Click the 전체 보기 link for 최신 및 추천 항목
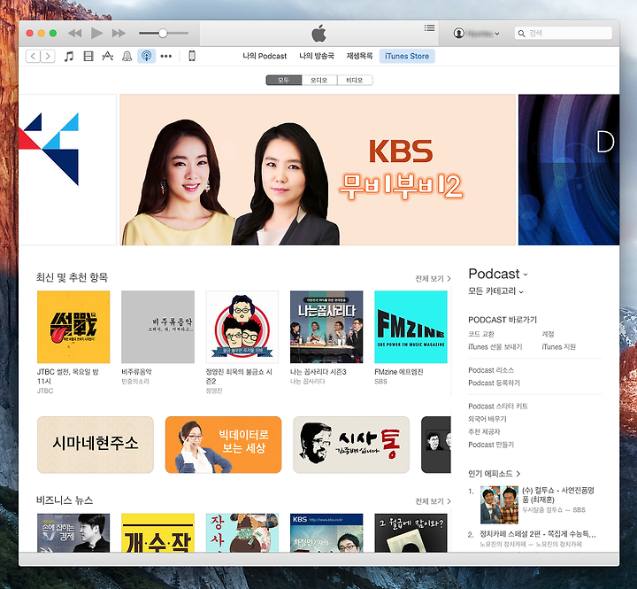637x589 pixels. pos(433,279)
